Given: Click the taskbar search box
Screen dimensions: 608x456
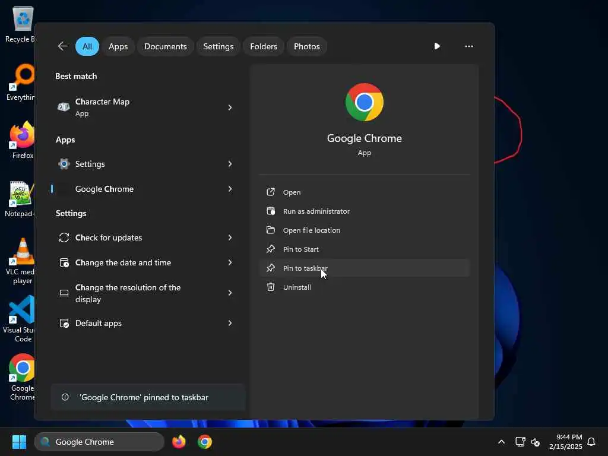Looking at the screenshot, I should (x=99, y=442).
